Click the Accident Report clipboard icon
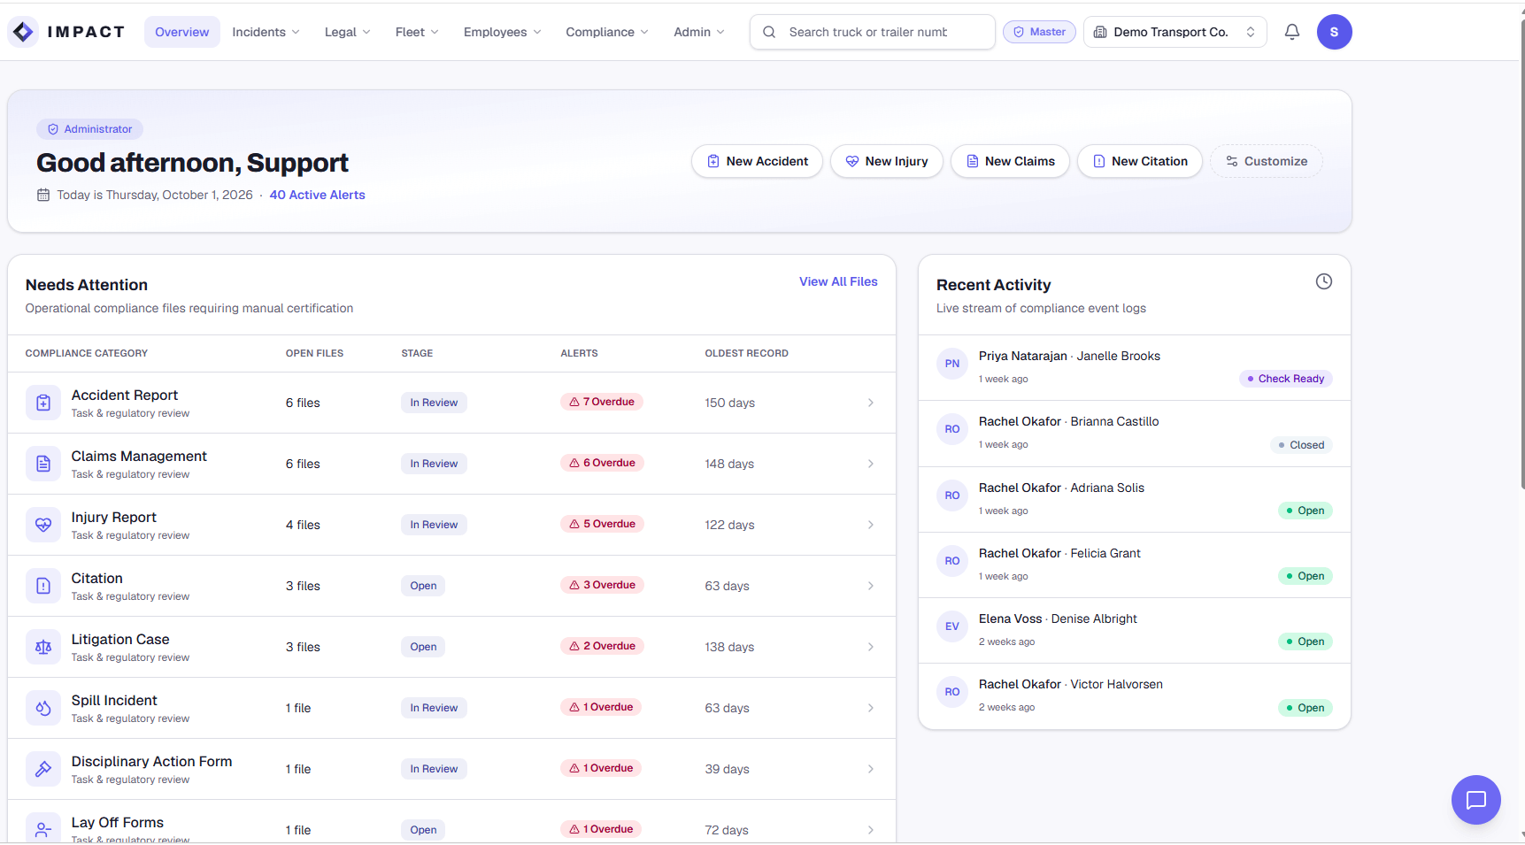 click(x=43, y=403)
